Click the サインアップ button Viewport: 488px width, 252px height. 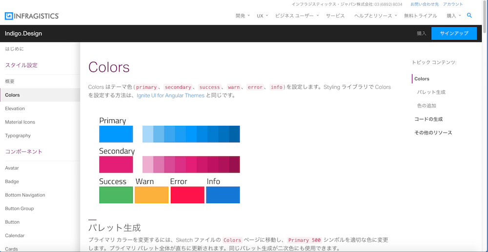tap(454, 33)
